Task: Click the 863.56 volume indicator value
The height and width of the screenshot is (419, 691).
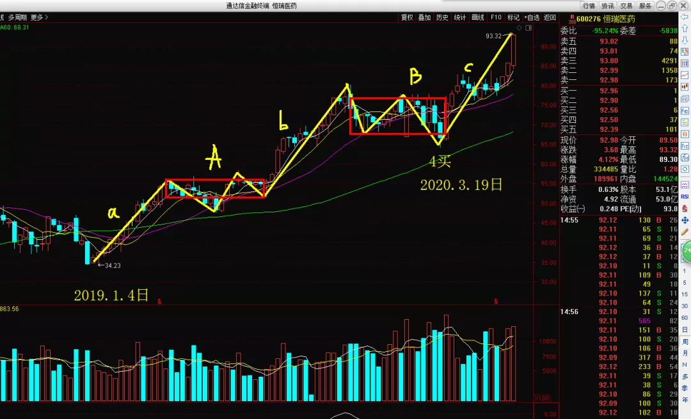Action: pyautogui.click(x=9, y=309)
